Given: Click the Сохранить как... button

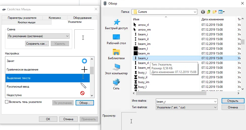Looking at the screenshot, I should tap(37, 43).
